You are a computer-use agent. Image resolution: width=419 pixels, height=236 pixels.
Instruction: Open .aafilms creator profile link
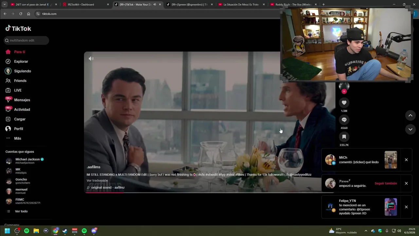pyautogui.click(x=93, y=167)
